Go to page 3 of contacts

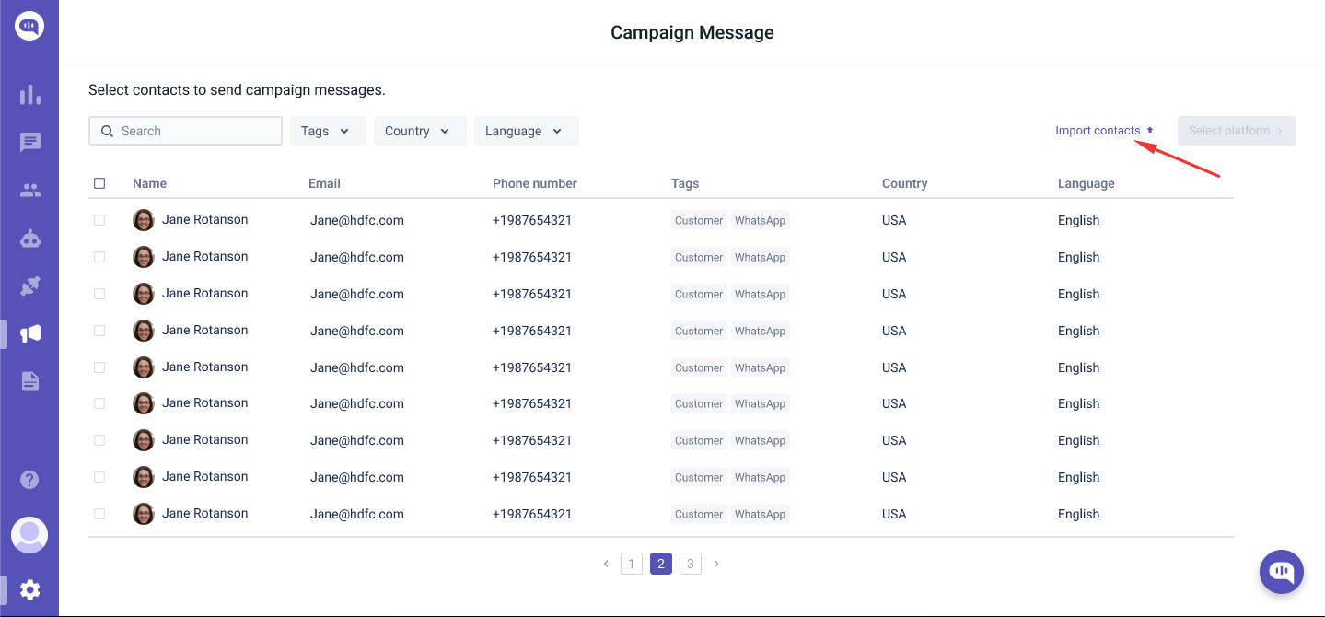[691, 563]
